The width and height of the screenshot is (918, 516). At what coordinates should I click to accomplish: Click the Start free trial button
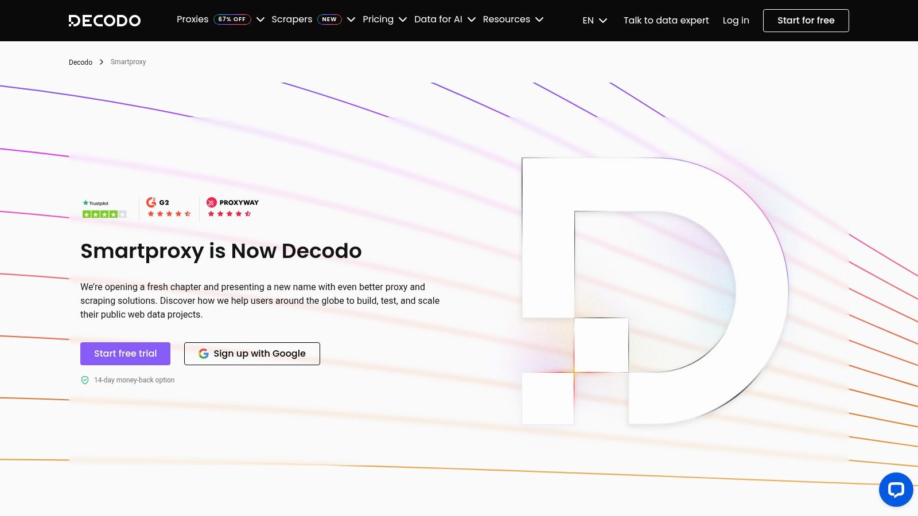coord(125,353)
